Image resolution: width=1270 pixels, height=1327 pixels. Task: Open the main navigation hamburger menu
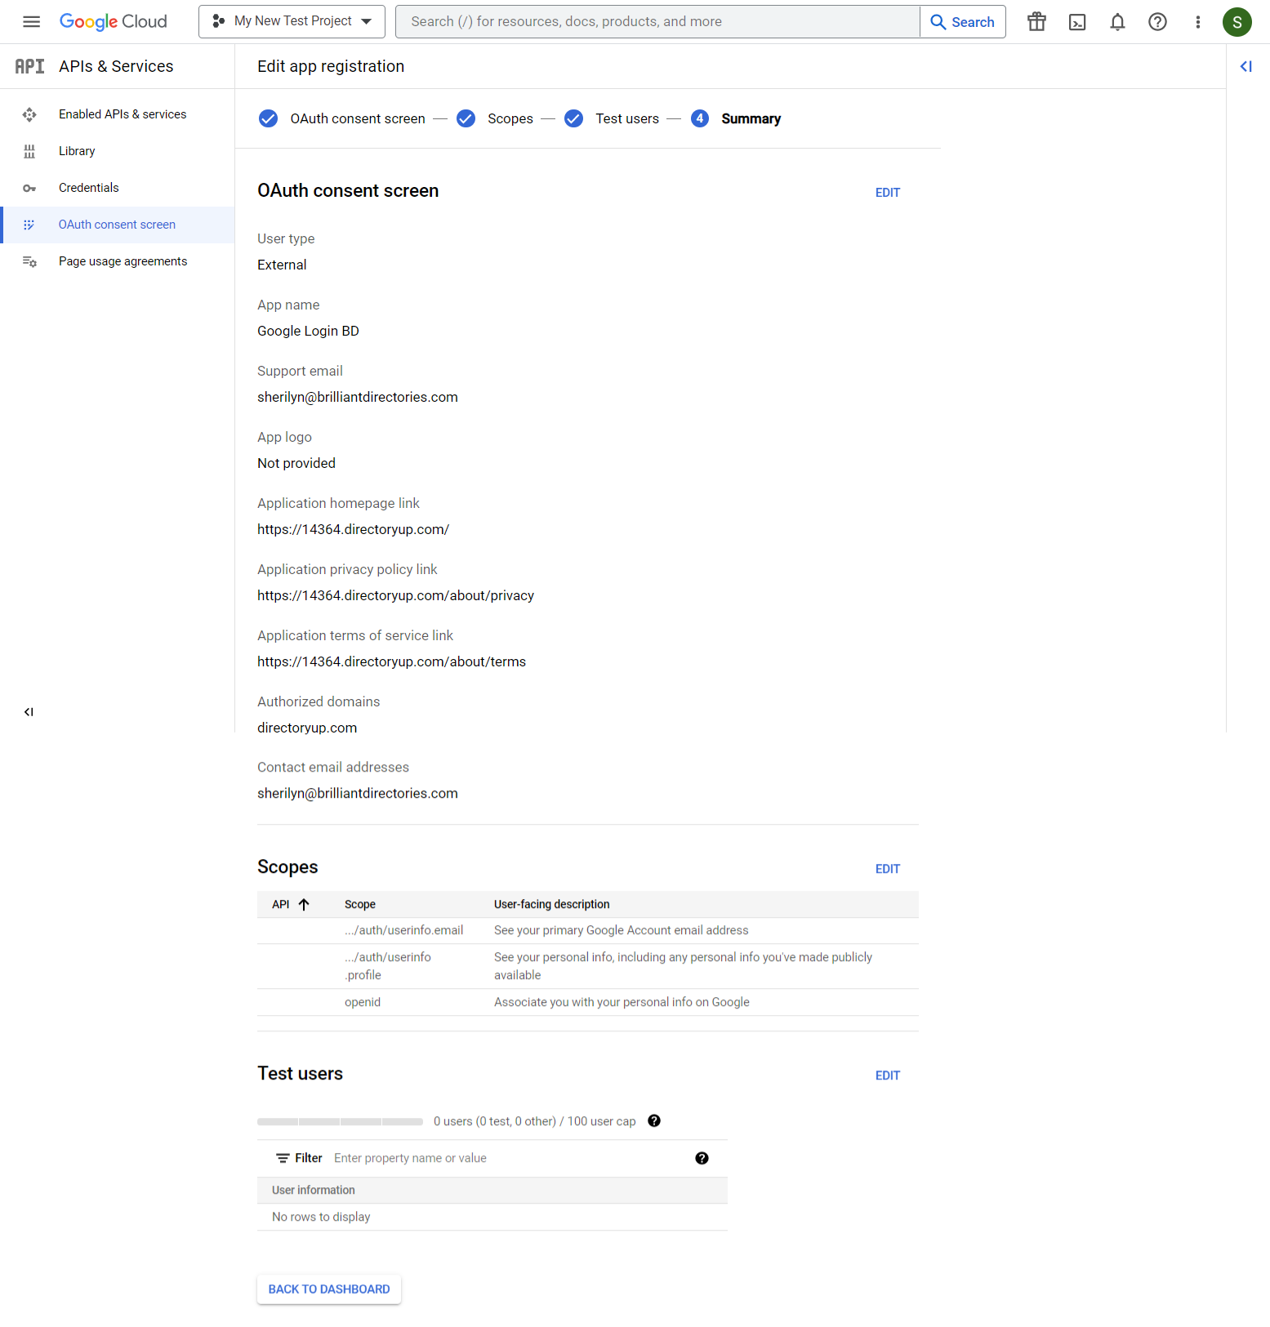coord(31,22)
